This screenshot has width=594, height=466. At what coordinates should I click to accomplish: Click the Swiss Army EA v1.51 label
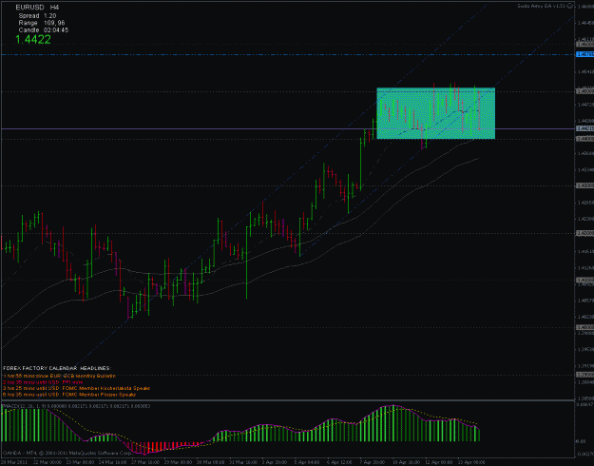[x=542, y=6]
